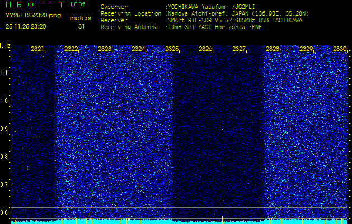Click the 0.9 frequency axis label
Screen dimensions: 352x224
(x=4, y=129)
